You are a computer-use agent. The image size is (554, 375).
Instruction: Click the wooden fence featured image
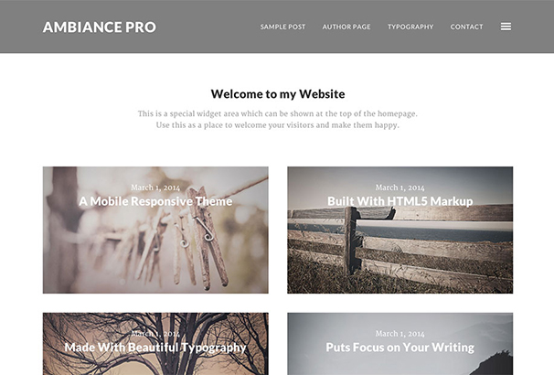click(x=400, y=247)
